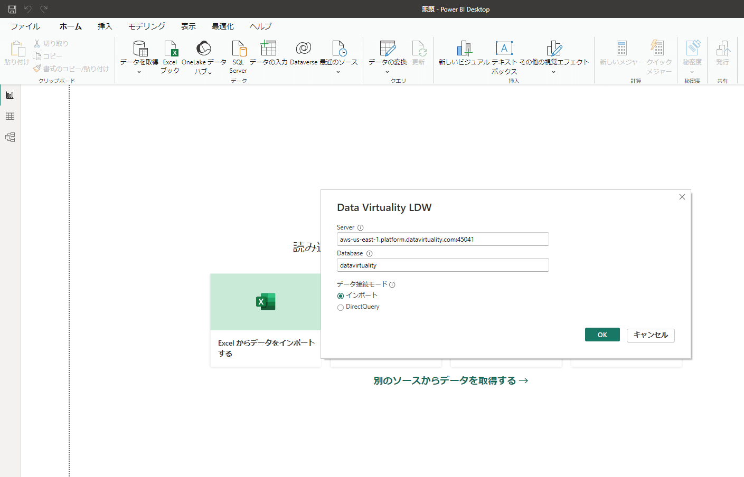Click the Server address input field

coord(442,240)
